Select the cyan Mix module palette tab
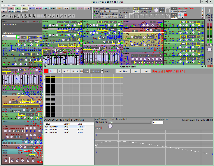The width and height of the screenshot is (214, 166). [x=46, y=9]
